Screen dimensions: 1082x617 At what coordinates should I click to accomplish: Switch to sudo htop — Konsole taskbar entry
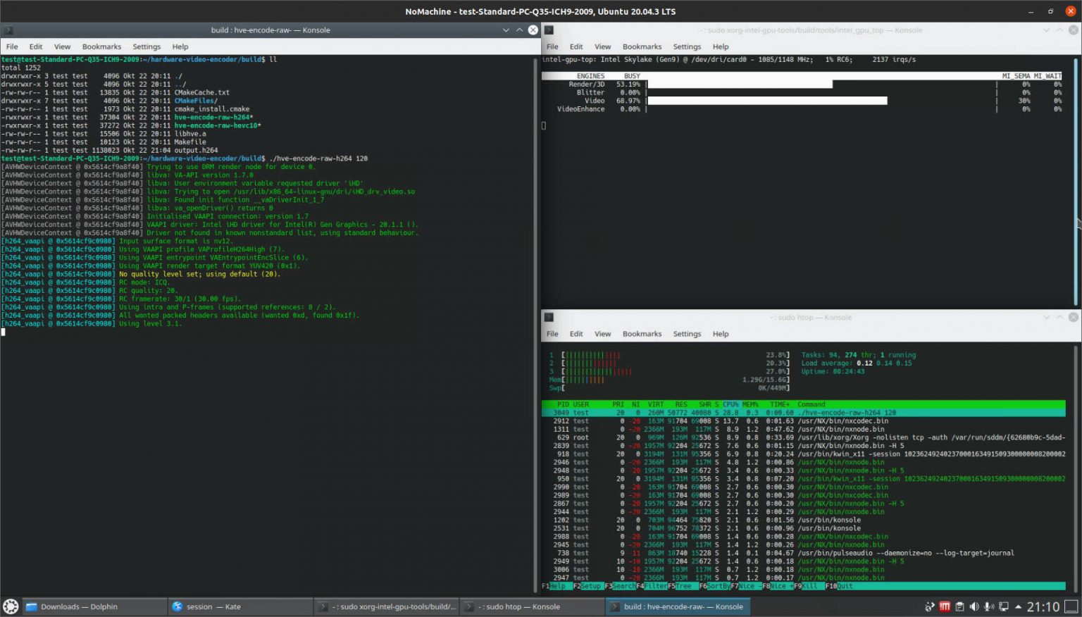click(x=532, y=606)
